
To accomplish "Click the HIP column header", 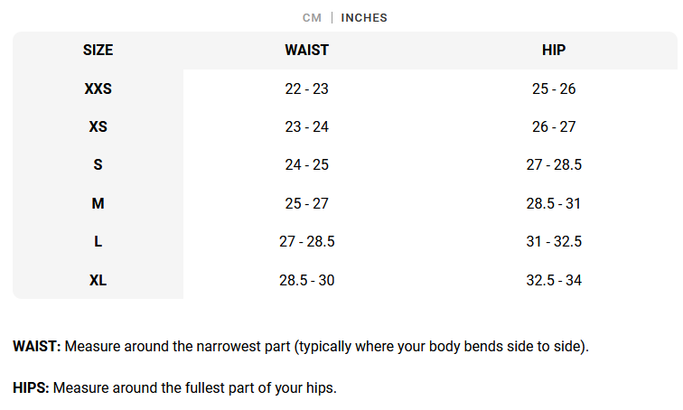I will coord(554,51).
